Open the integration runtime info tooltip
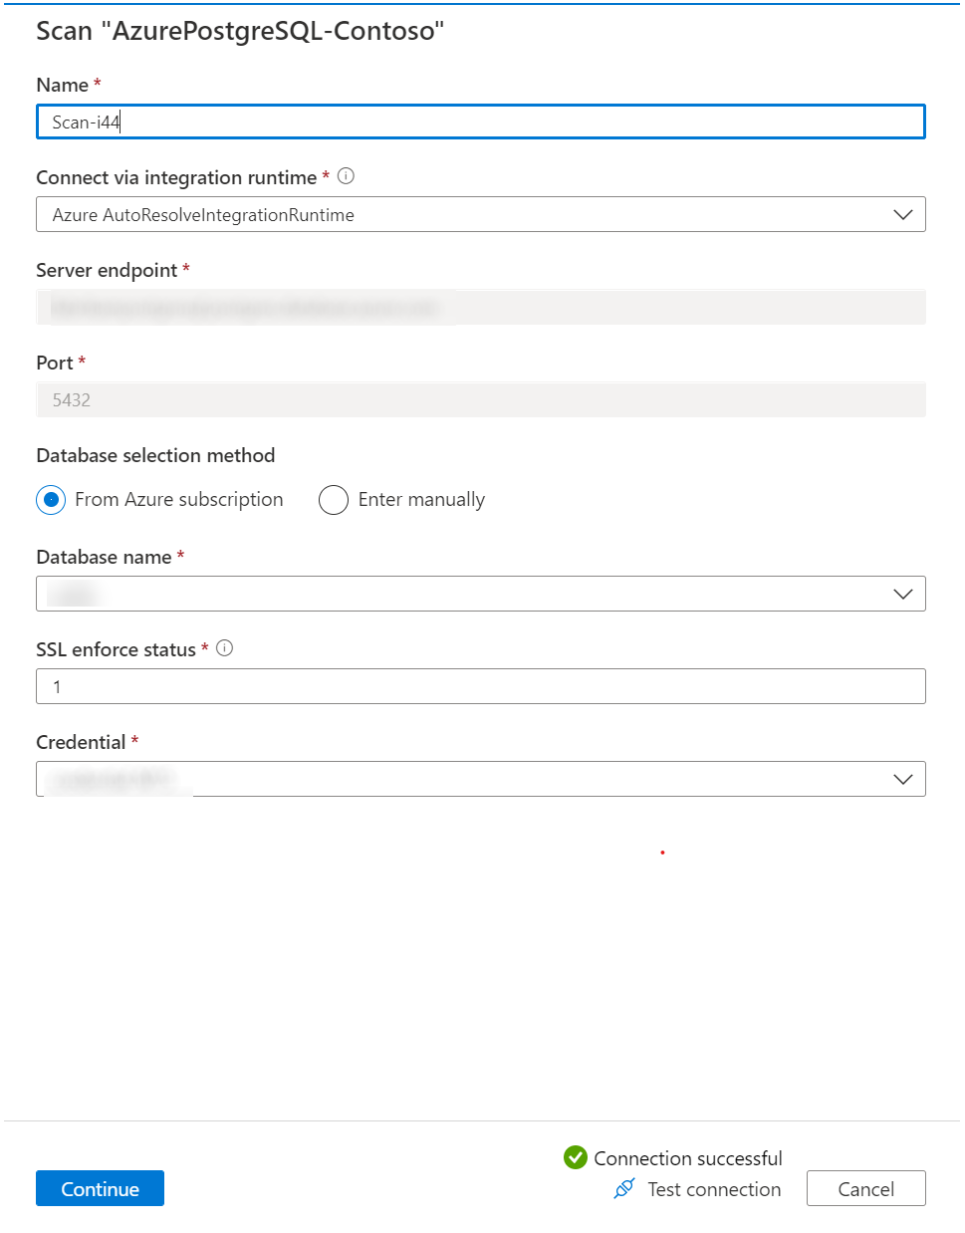The height and width of the screenshot is (1233, 965). tap(345, 175)
